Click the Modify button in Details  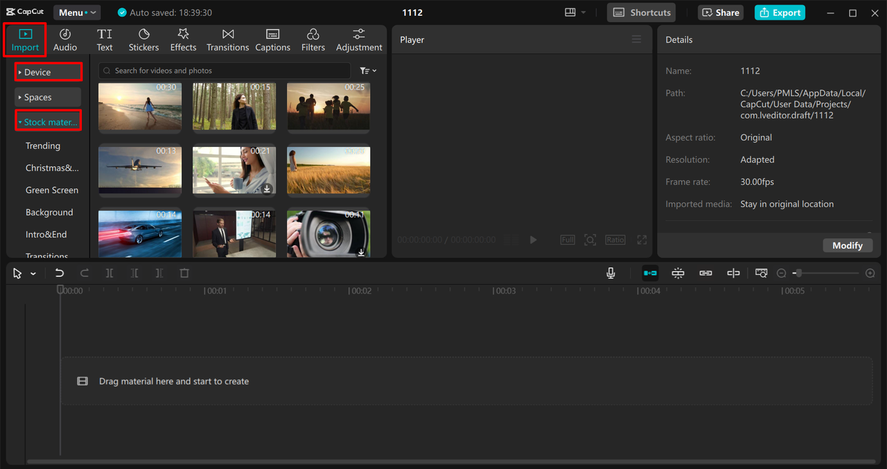tap(848, 245)
